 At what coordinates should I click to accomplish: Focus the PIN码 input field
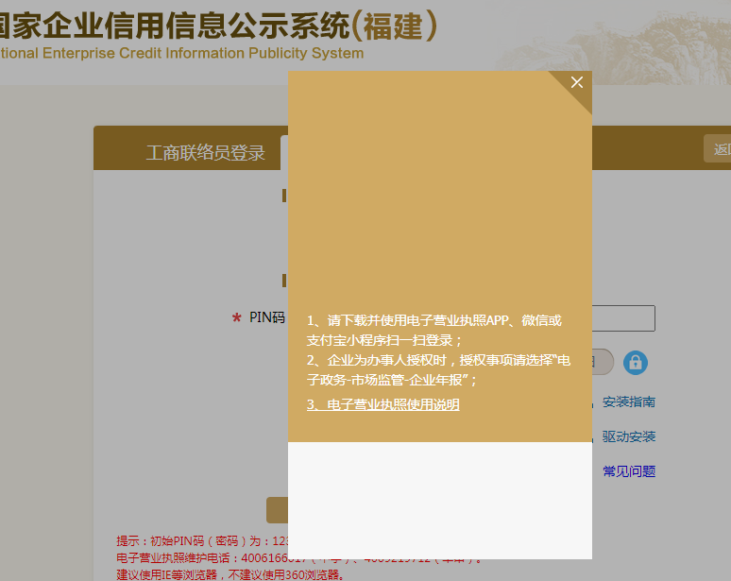click(623, 318)
